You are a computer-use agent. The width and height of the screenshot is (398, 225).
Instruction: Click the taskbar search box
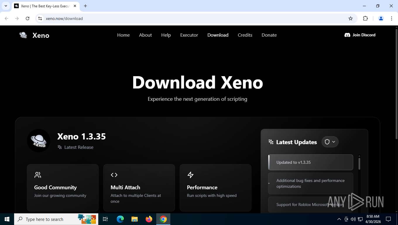(56, 219)
